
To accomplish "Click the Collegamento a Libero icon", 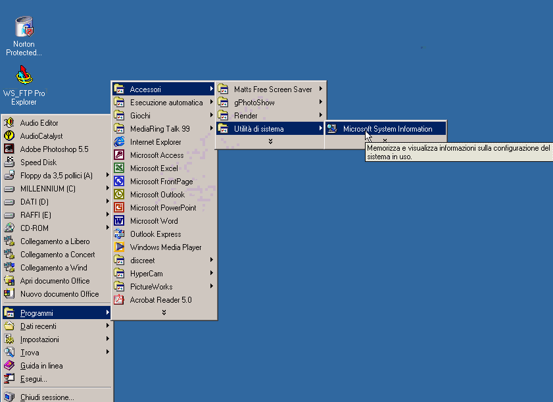I will pos(9,241).
